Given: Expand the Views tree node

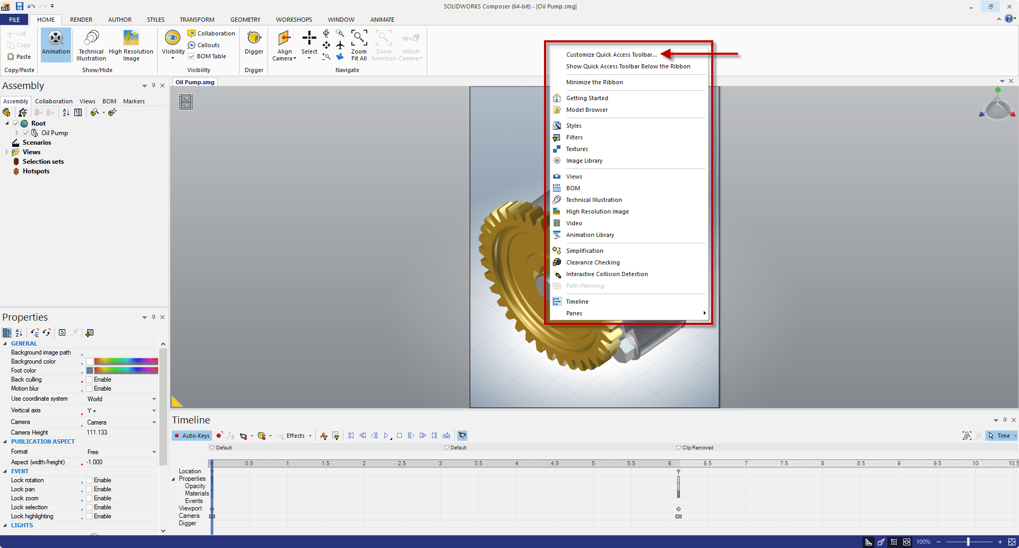Looking at the screenshot, I should tap(7, 152).
